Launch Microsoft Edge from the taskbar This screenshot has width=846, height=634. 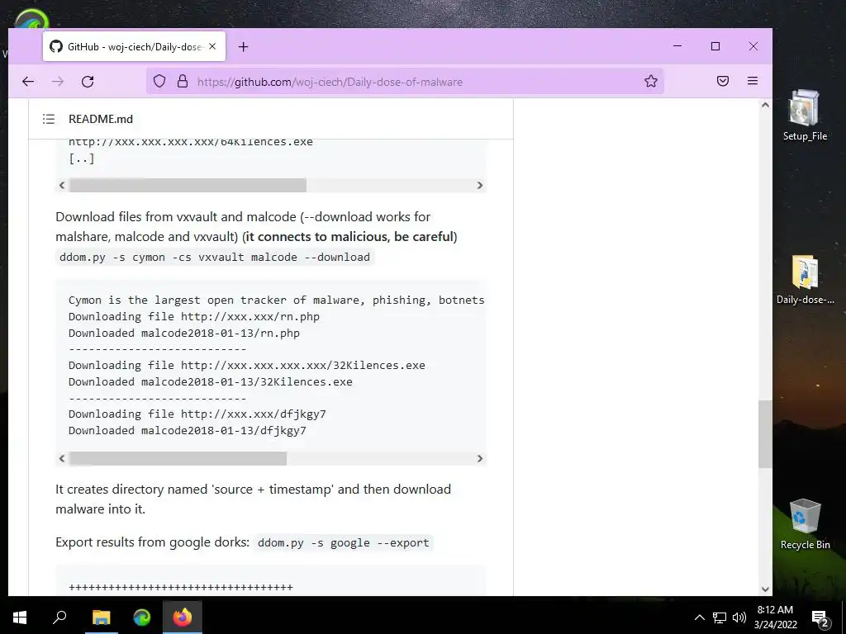142,617
